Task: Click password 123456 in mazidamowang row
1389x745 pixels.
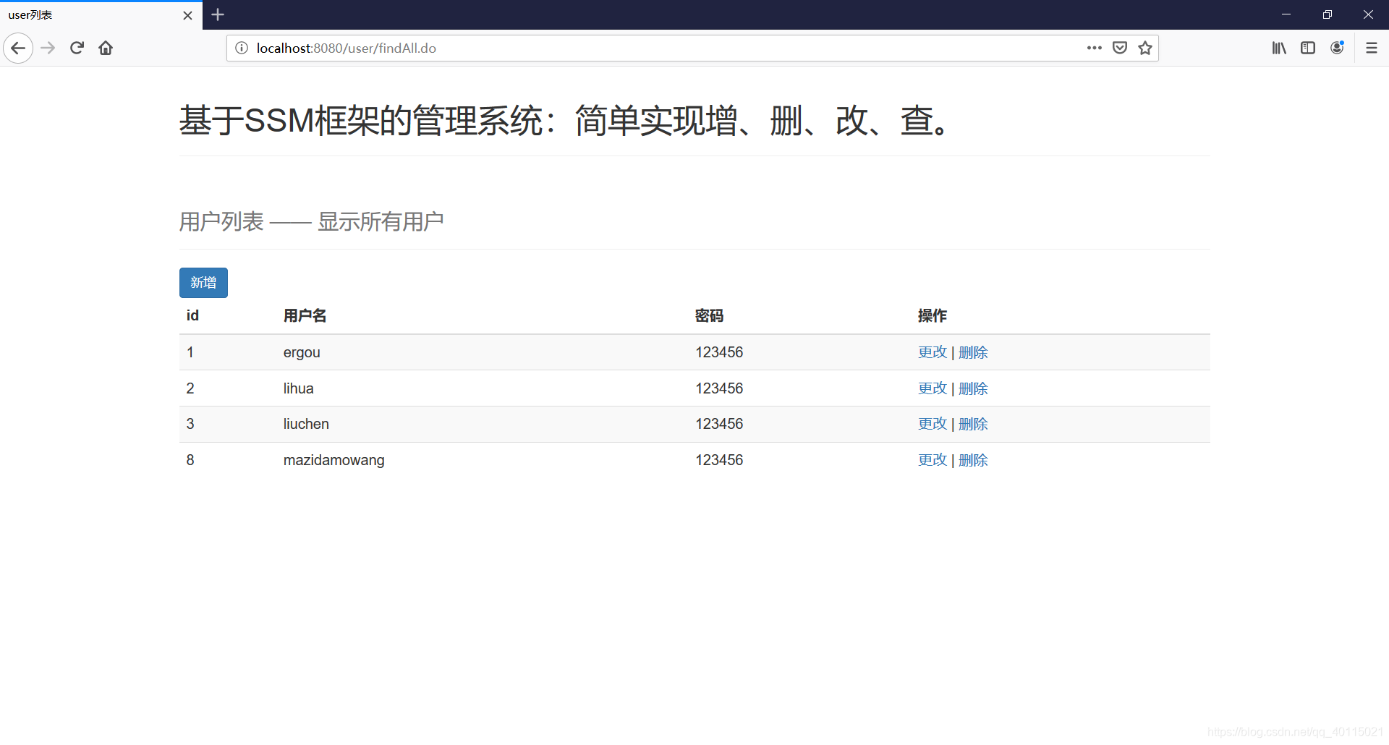Action: pyautogui.click(x=719, y=460)
